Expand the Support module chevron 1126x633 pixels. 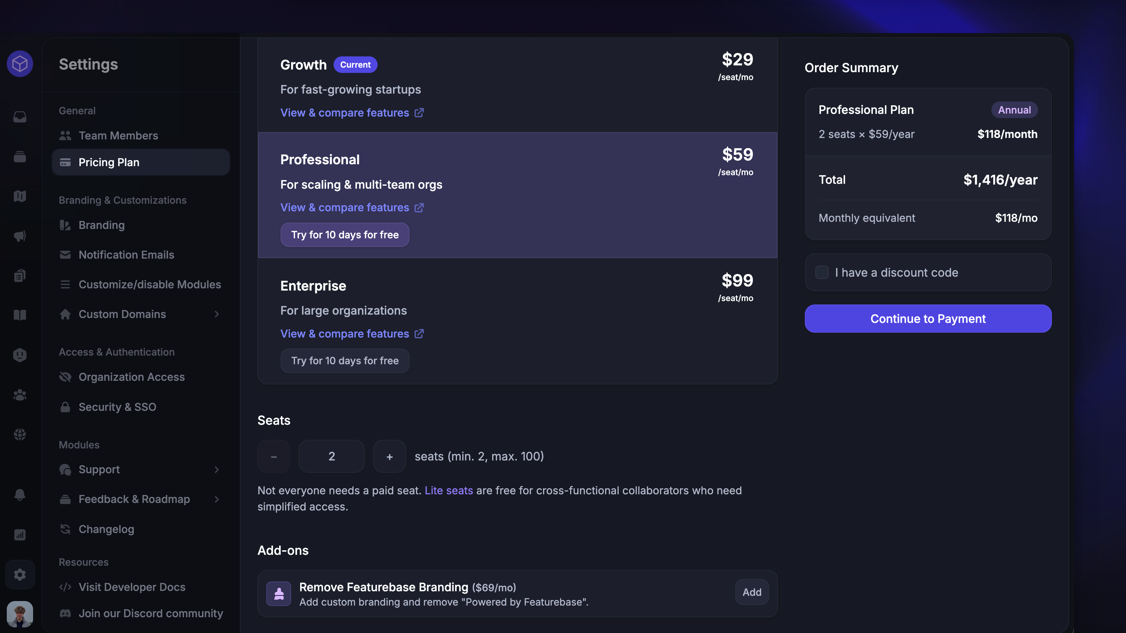click(217, 469)
